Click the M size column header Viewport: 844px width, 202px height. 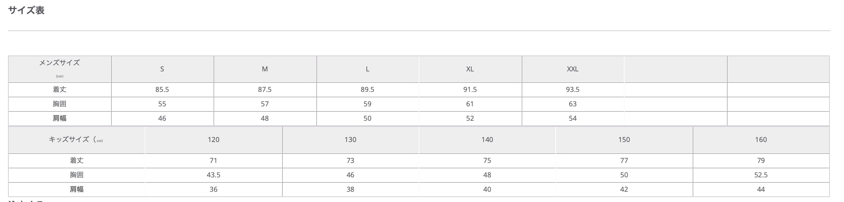(x=265, y=69)
